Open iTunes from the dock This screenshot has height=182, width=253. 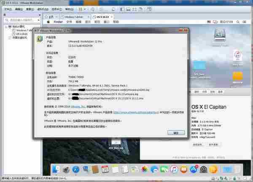click(173, 170)
